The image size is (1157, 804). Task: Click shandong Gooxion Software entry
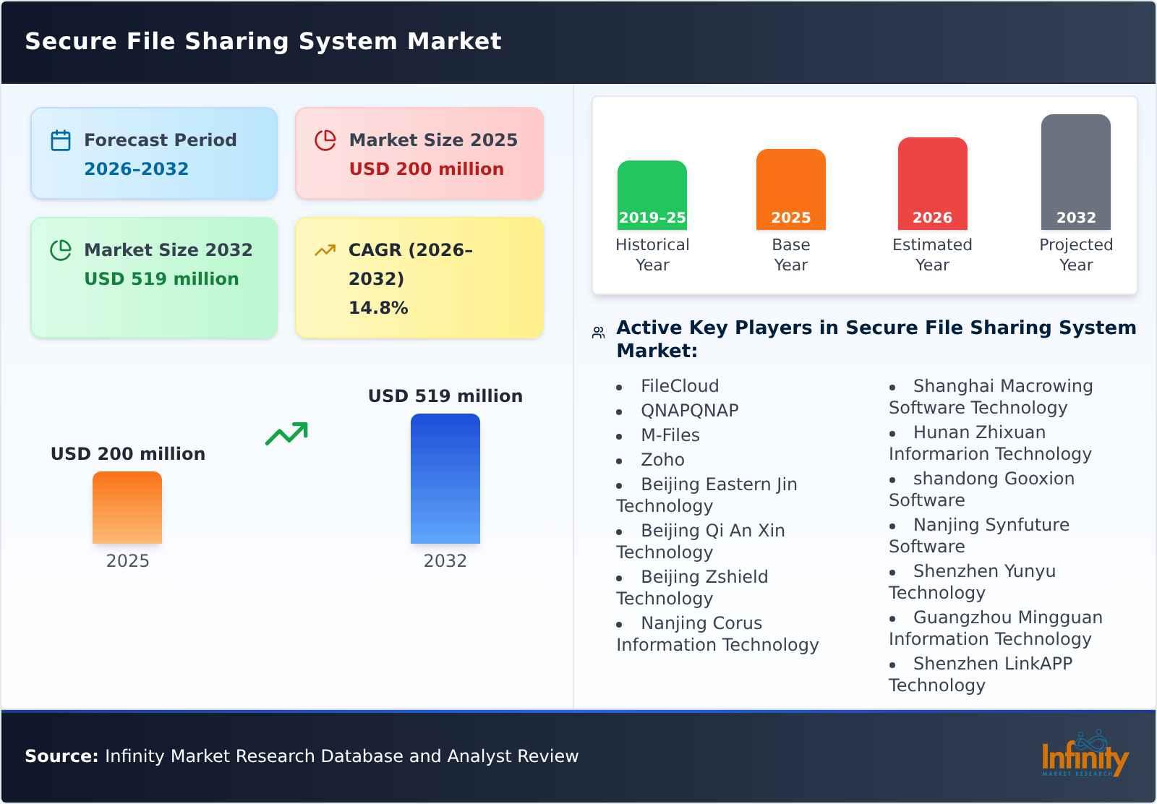(x=982, y=489)
